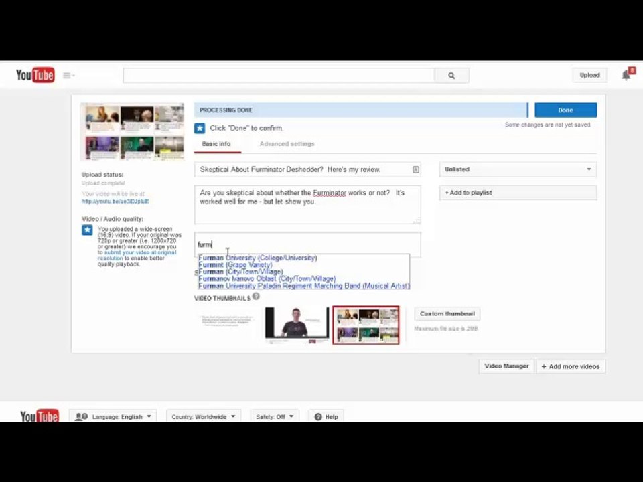This screenshot has width=643, height=482.
Task: Select Furman University Paladin Regiment Marching Band suggestion
Action: pos(304,286)
